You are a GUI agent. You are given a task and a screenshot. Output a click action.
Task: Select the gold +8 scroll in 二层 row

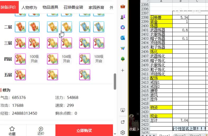pyautogui.click(x=53, y=27)
